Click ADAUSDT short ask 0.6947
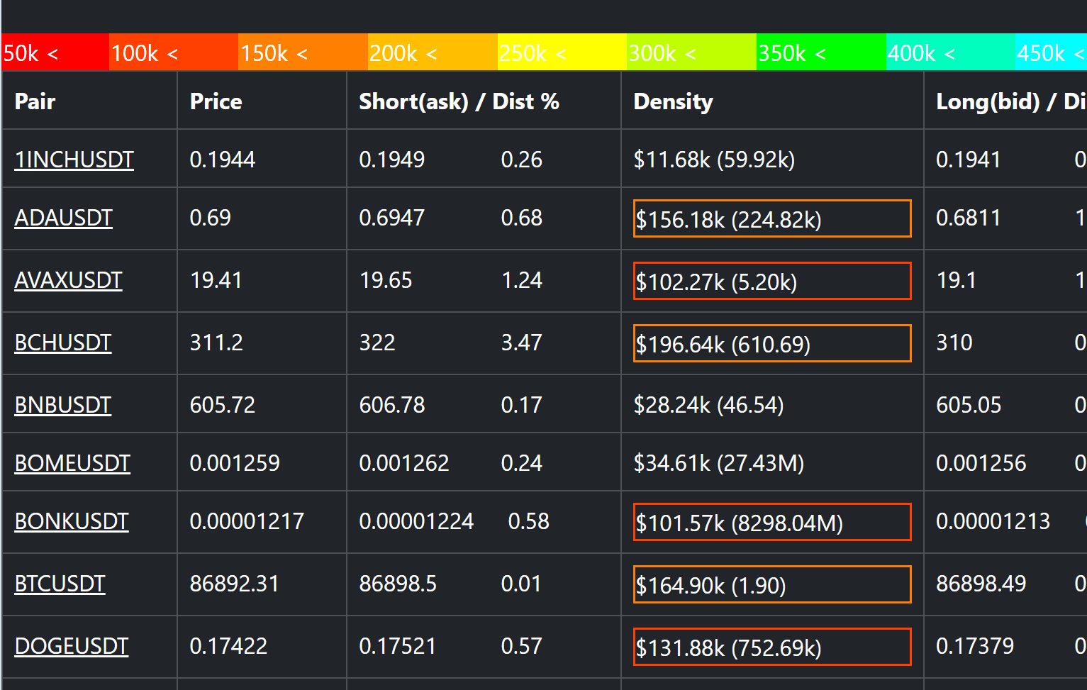This screenshot has width=1087, height=690. coord(392,218)
